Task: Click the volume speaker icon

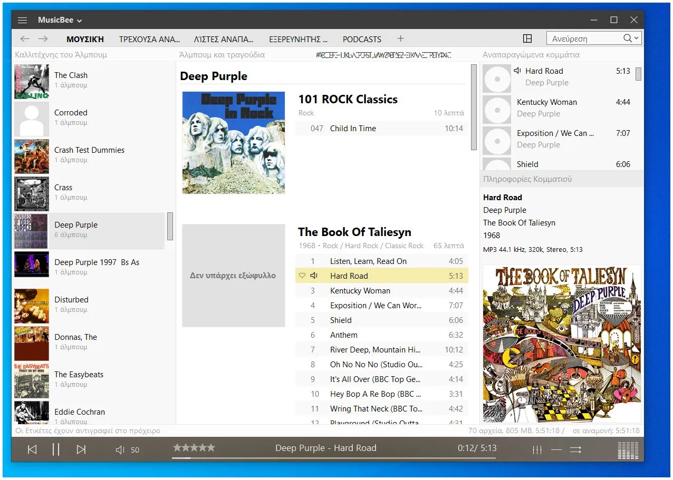Action: (120, 449)
